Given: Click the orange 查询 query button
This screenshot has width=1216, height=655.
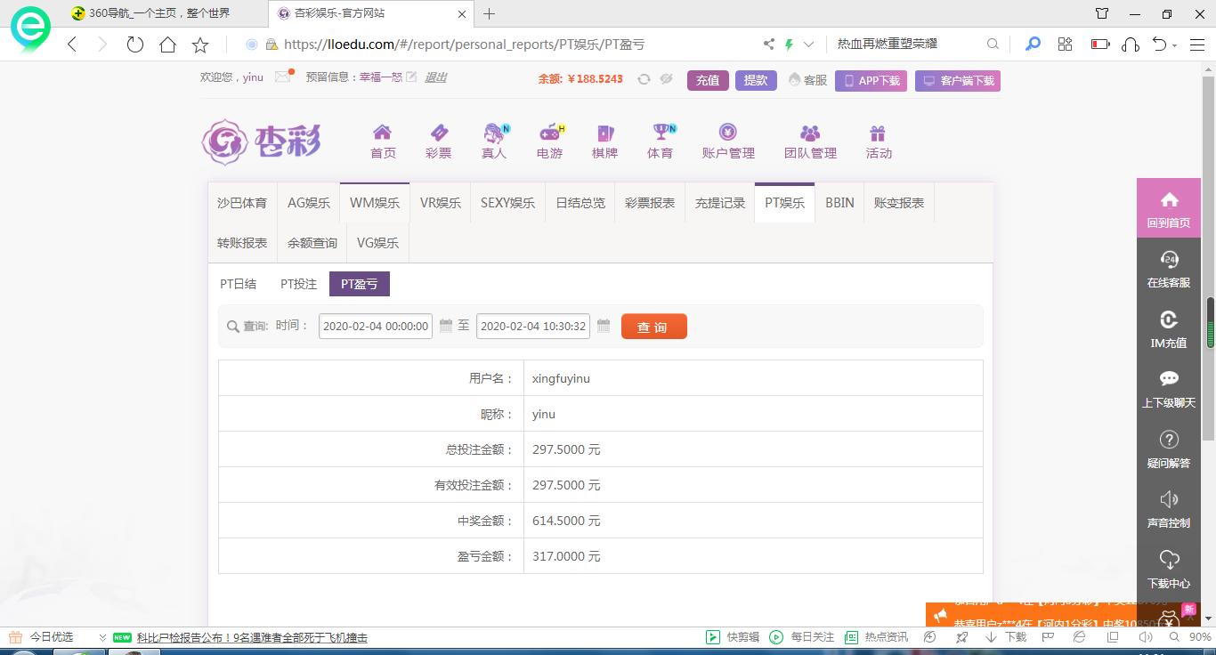Looking at the screenshot, I should pyautogui.click(x=653, y=327).
